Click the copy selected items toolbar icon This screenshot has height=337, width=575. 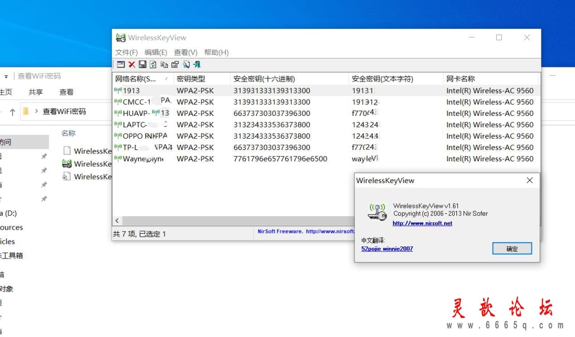coord(164,64)
